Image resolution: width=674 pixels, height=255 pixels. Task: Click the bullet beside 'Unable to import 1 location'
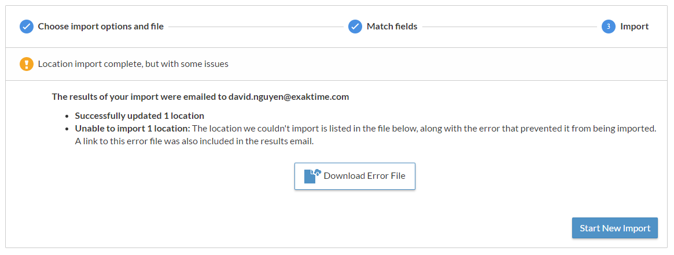point(69,129)
